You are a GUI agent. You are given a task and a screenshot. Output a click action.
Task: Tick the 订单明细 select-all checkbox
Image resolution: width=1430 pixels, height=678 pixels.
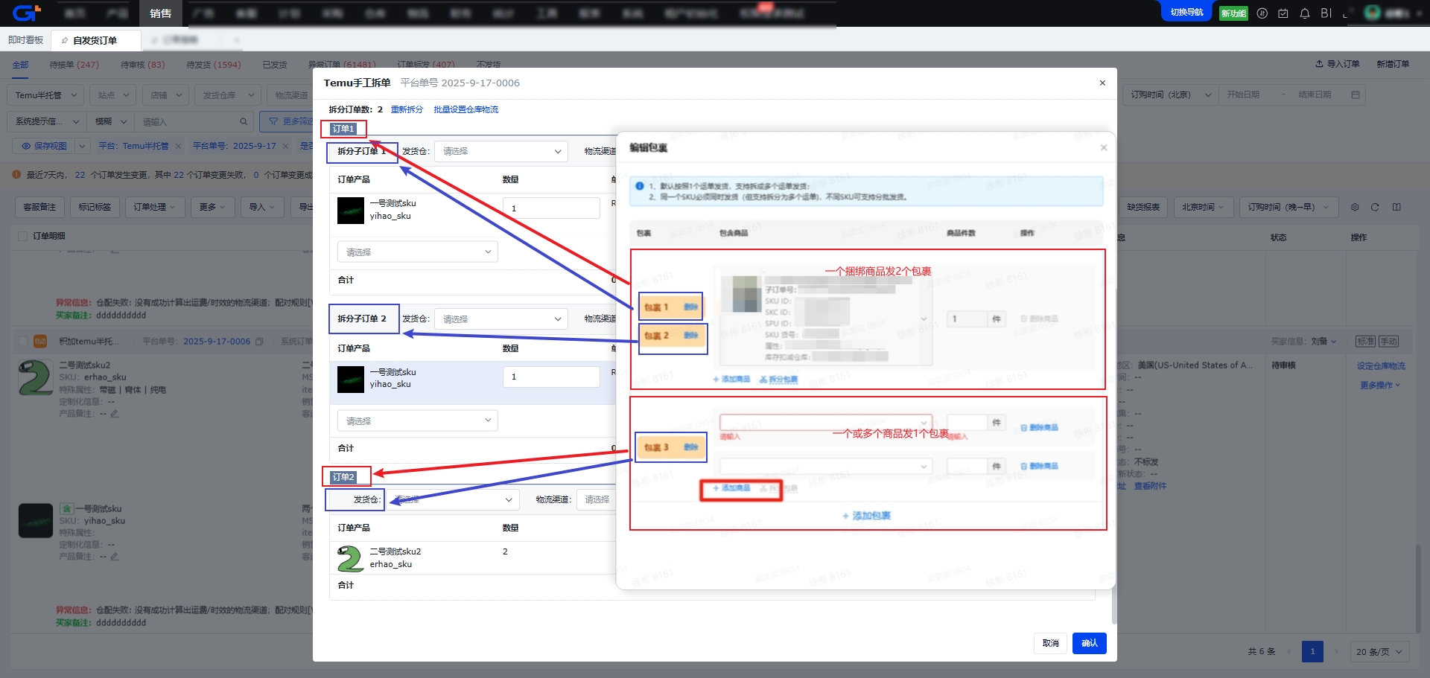tap(22, 236)
